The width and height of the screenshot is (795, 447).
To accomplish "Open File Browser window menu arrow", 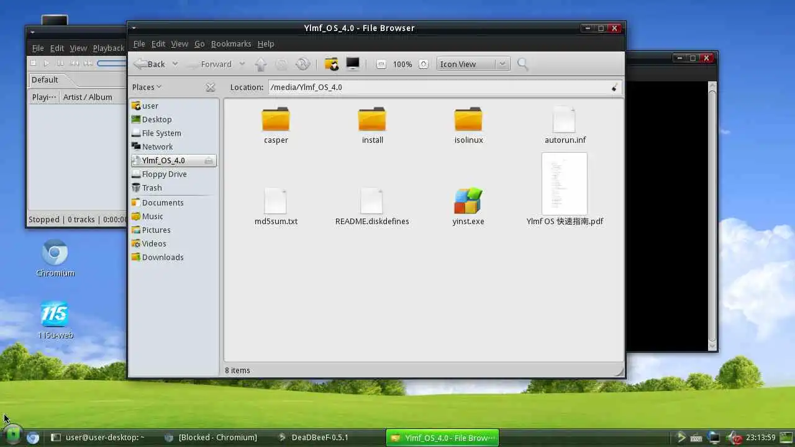I will (x=134, y=28).
